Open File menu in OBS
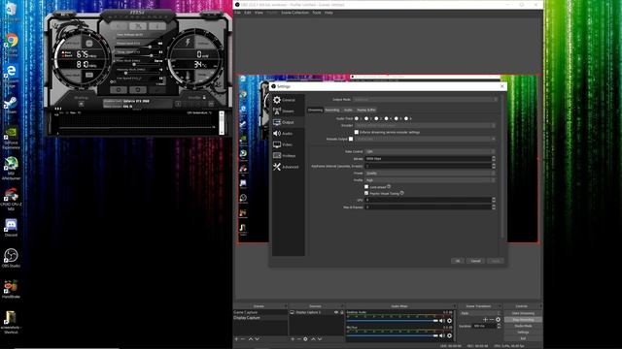The image size is (622, 349). click(237, 13)
